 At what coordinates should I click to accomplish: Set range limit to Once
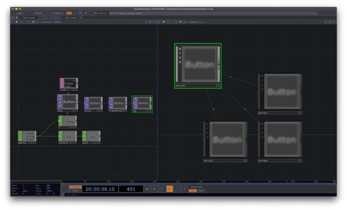[201, 191]
